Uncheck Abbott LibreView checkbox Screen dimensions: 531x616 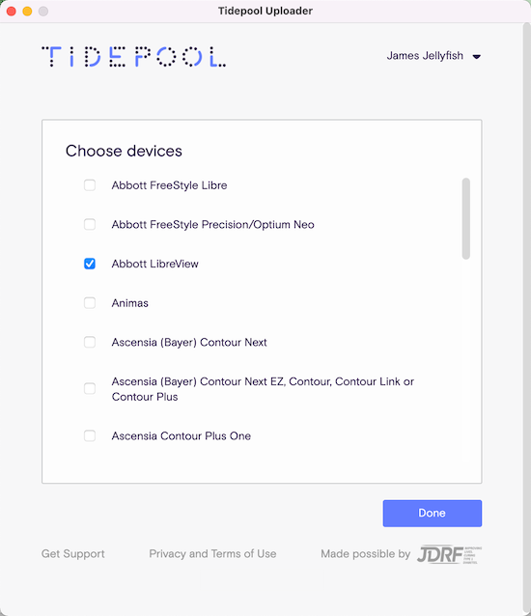(90, 264)
